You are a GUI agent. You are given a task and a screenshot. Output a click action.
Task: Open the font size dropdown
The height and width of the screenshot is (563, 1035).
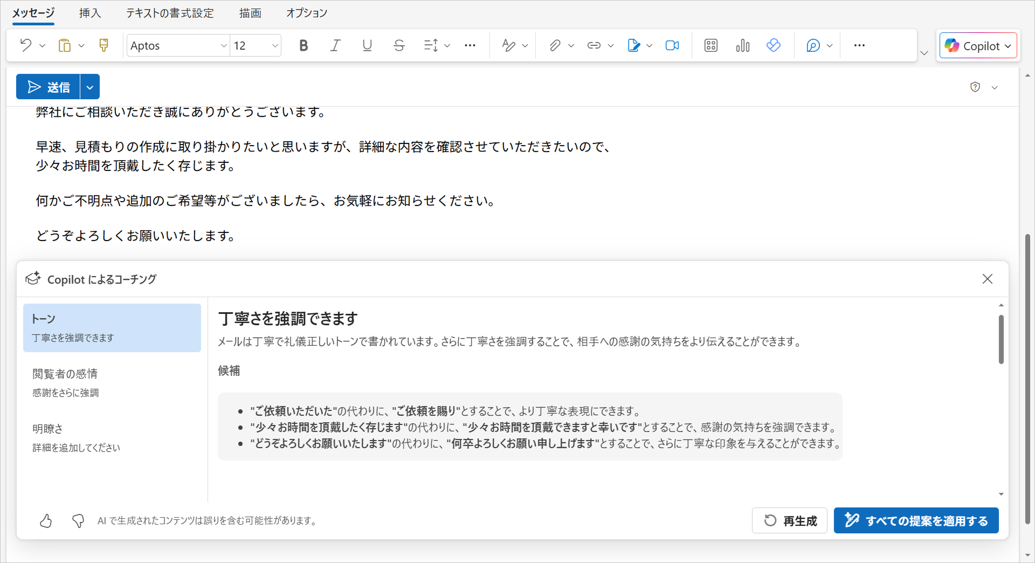pos(274,46)
